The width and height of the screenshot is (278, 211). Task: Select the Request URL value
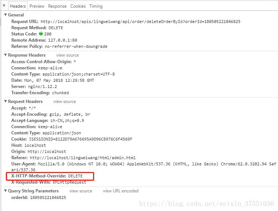140,22
